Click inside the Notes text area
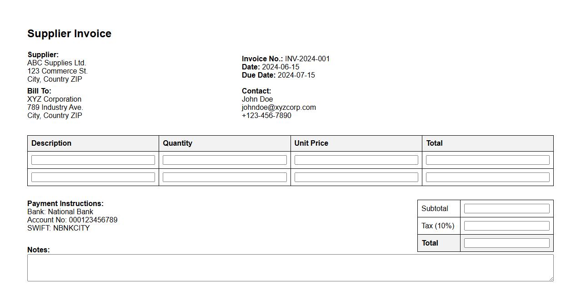The height and width of the screenshot is (295, 581). 290,268
